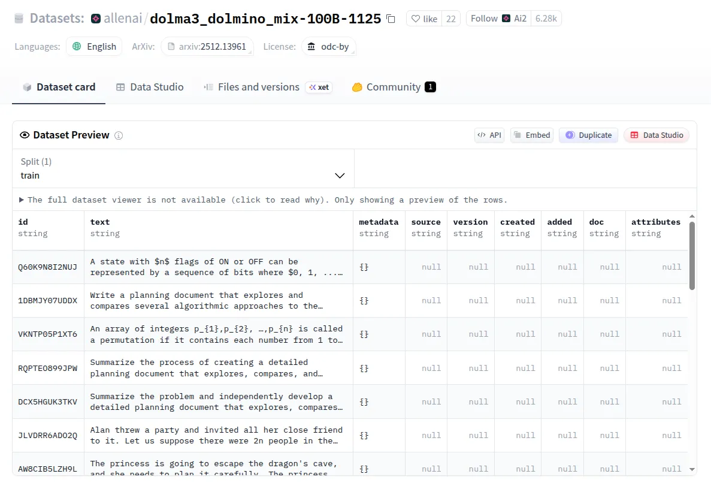The image size is (711, 486).
Task: Click the allenai organization avatar icon
Action: [96, 18]
